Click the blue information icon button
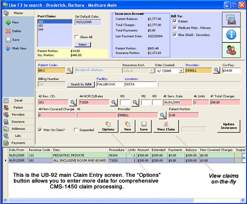The image size is (247, 204). pyautogui.click(x=232, y=36)
